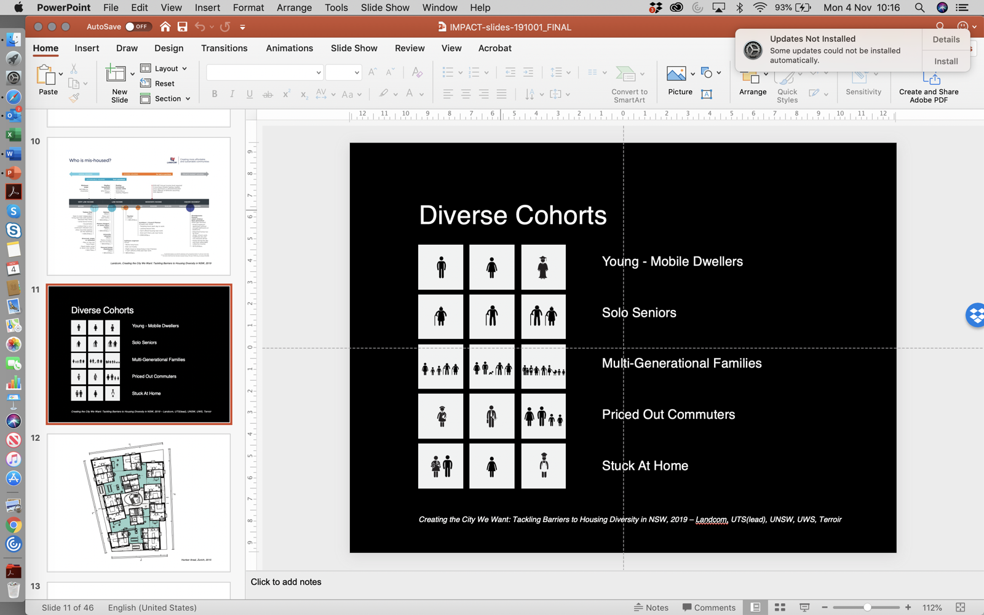The height and width of the screenshot is (615, 984).
Task: Toggle the Notes pane in status bar
Action: (x=651, y=608)
